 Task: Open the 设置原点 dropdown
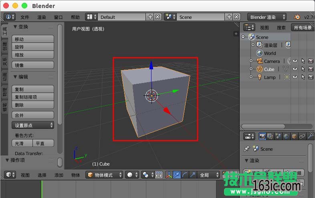33,125
